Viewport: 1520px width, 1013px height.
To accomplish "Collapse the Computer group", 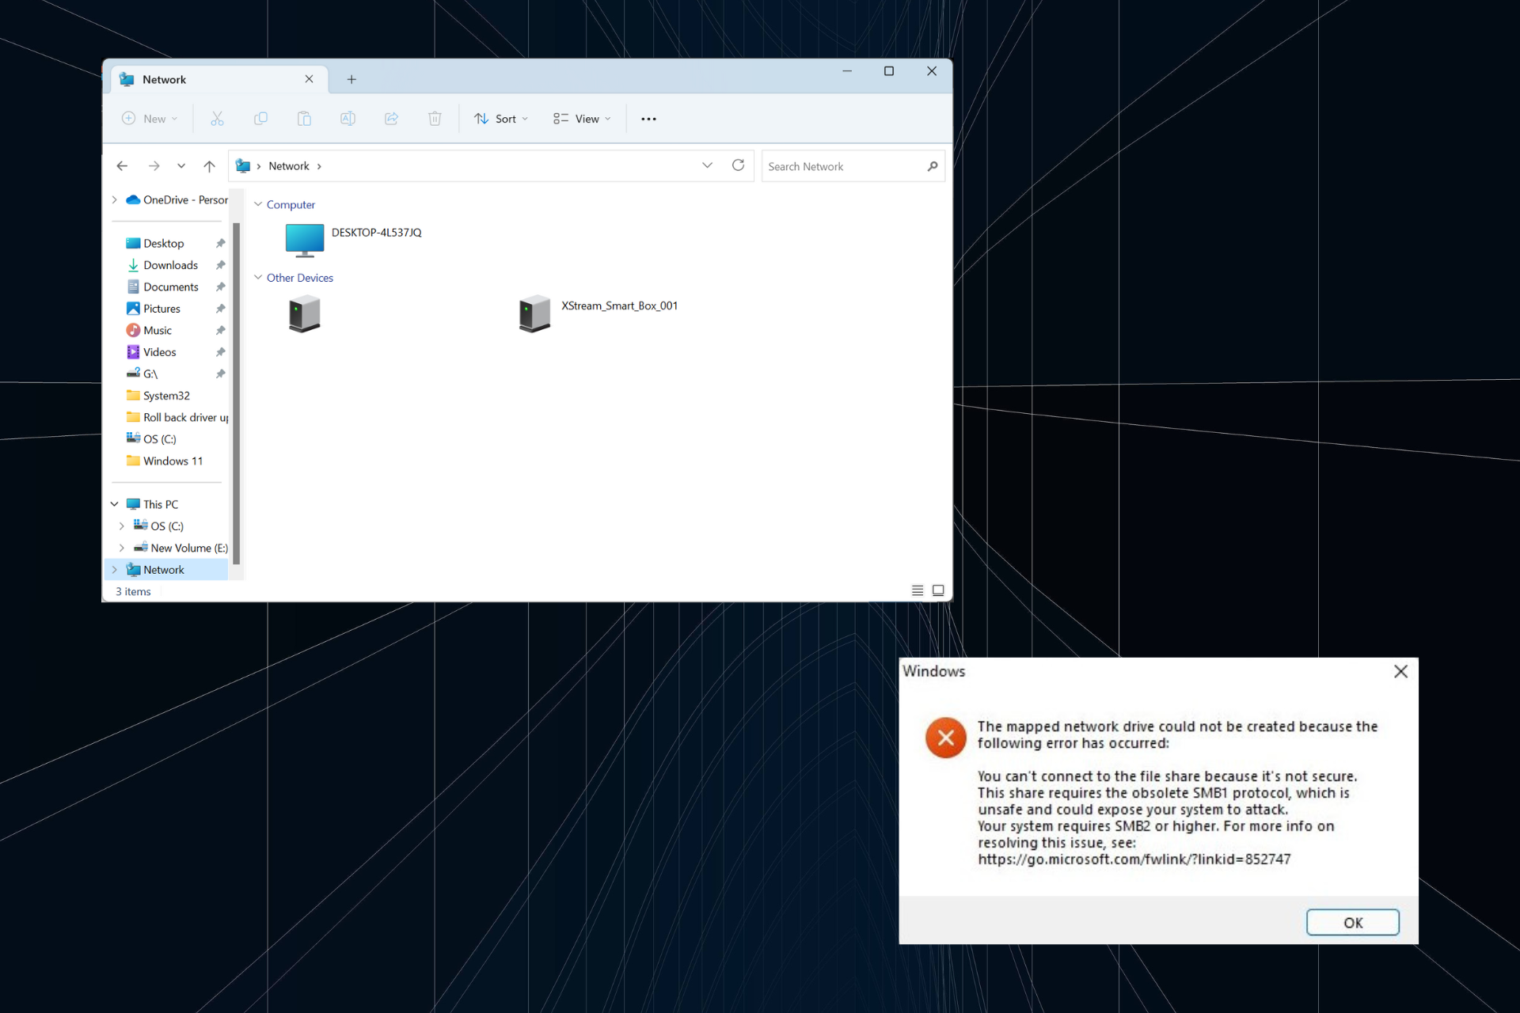I will (258, 204).
